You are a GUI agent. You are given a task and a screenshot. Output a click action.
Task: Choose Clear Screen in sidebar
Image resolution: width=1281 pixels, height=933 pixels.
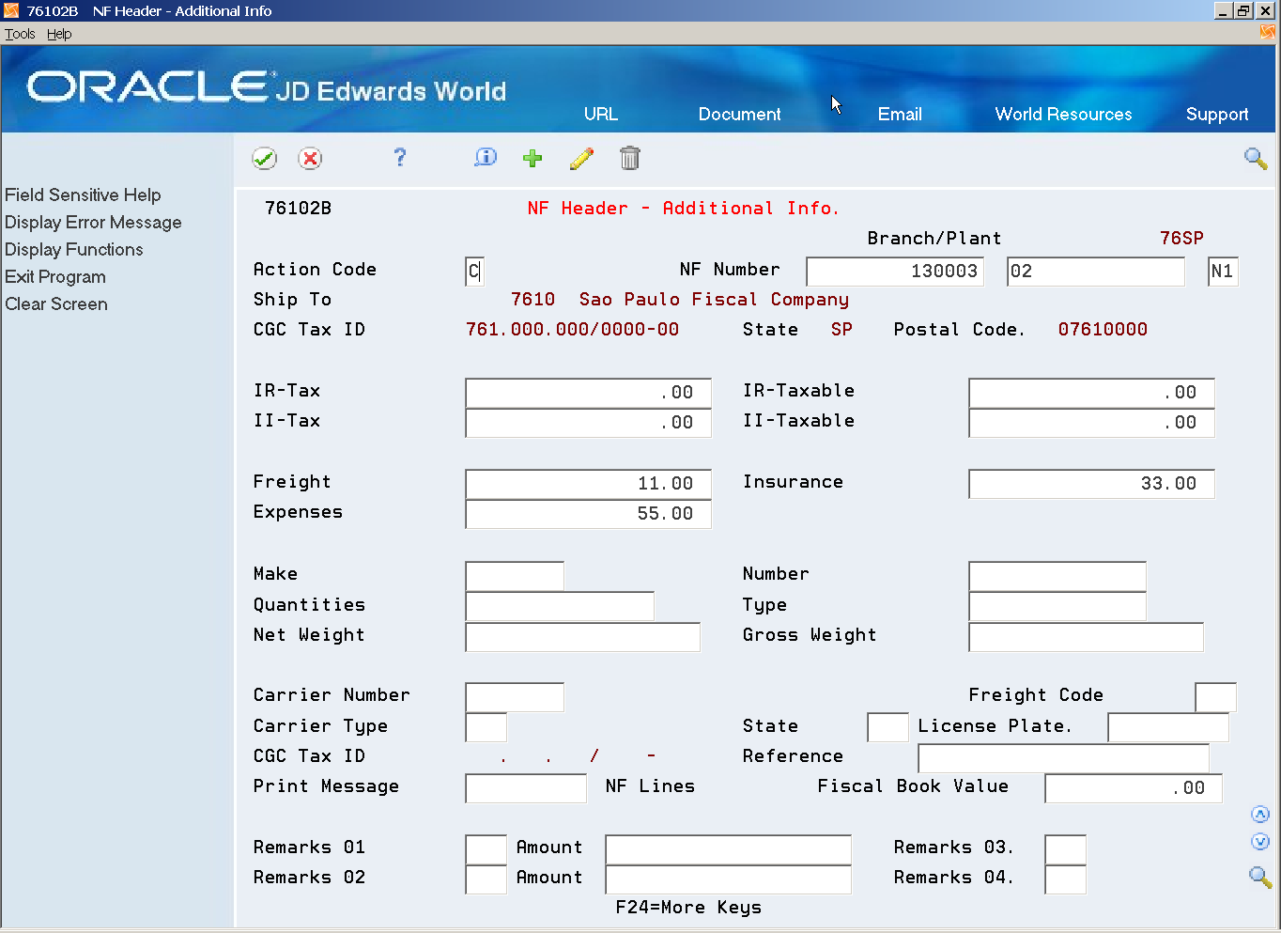click(56, 303)
